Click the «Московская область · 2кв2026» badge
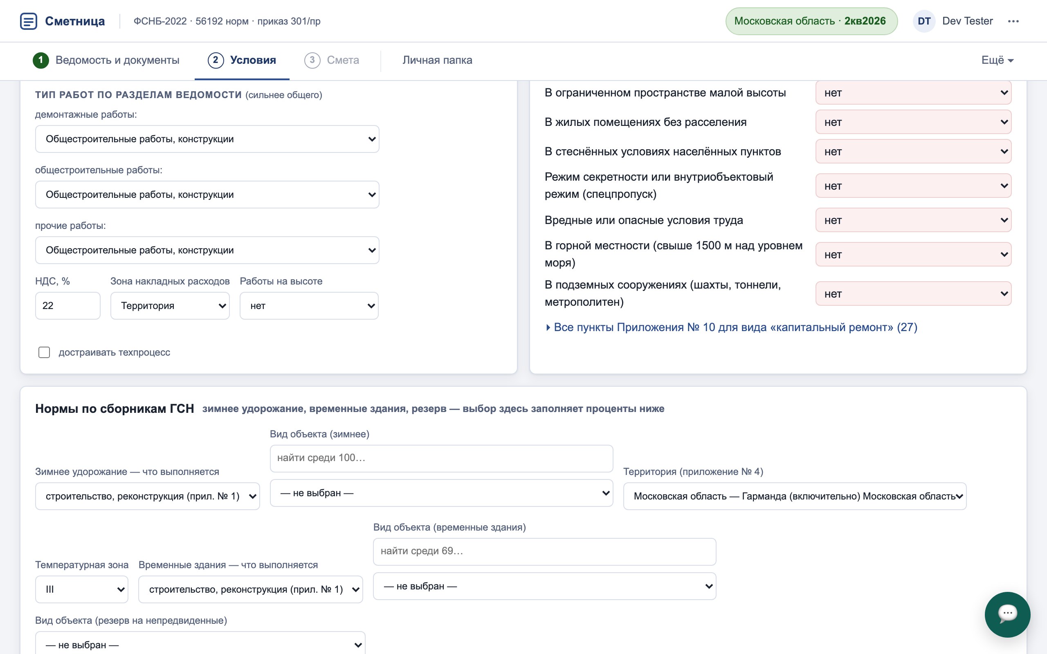This screenshot has width=1047, height=654. 811,21
